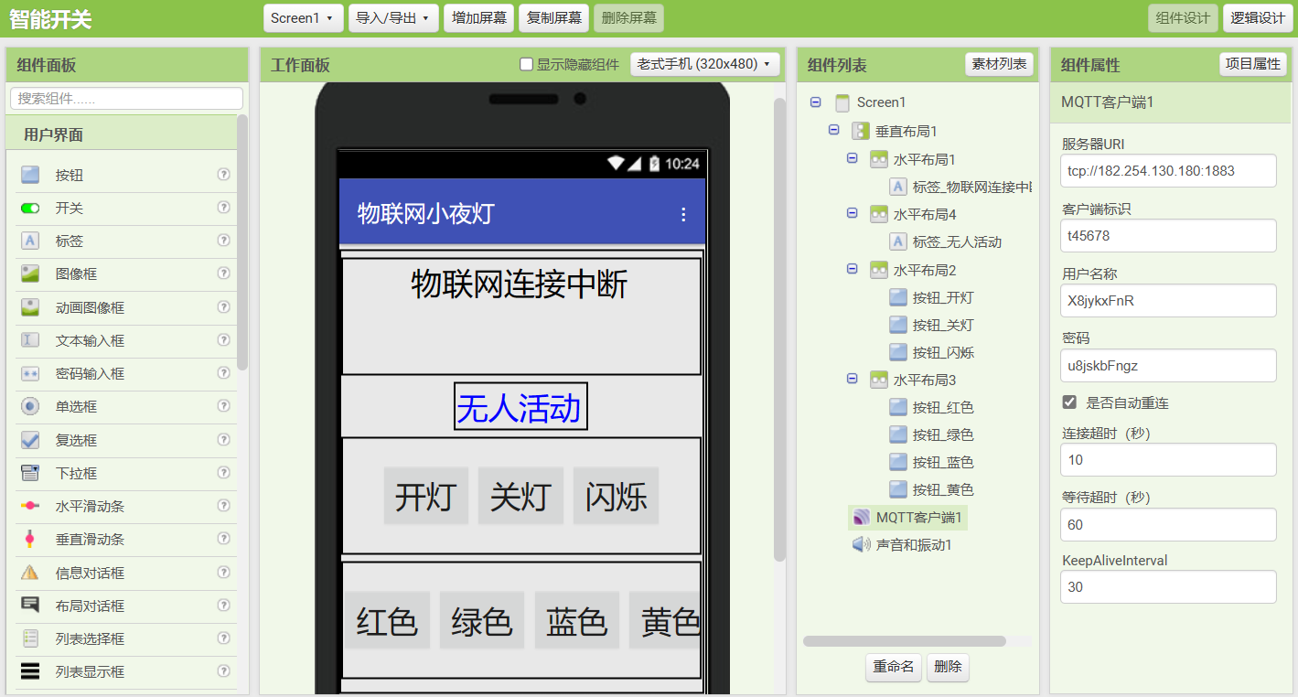The width and height of the screenshot is (1298, 697).
Task: Open help for 图像框 component
Action: [223, 273]
